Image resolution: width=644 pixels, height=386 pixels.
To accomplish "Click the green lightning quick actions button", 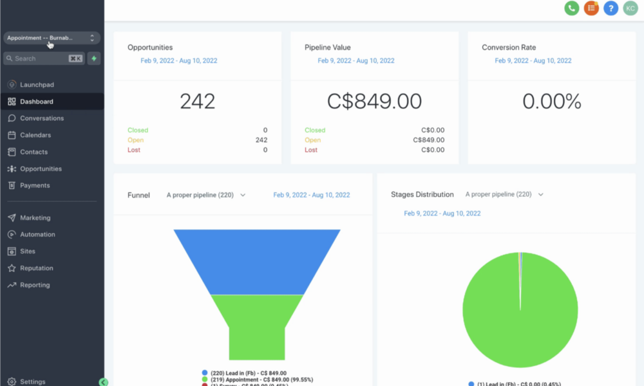I will (94, 59).
